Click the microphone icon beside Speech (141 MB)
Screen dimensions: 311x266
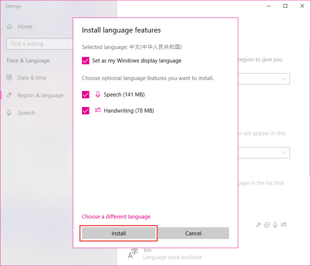pos(98,94)
